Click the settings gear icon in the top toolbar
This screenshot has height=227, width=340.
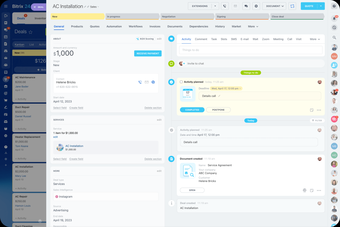(x=256, y=6)
